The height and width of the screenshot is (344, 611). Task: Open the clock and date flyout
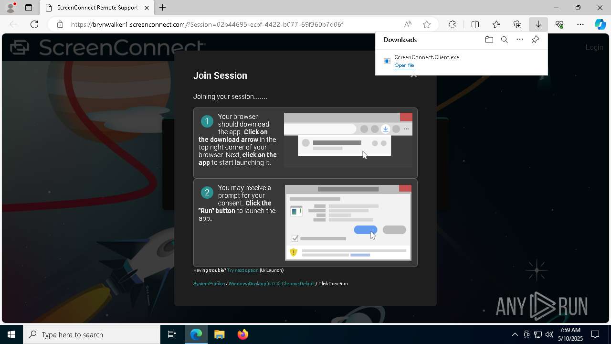(x=570, y=334)
